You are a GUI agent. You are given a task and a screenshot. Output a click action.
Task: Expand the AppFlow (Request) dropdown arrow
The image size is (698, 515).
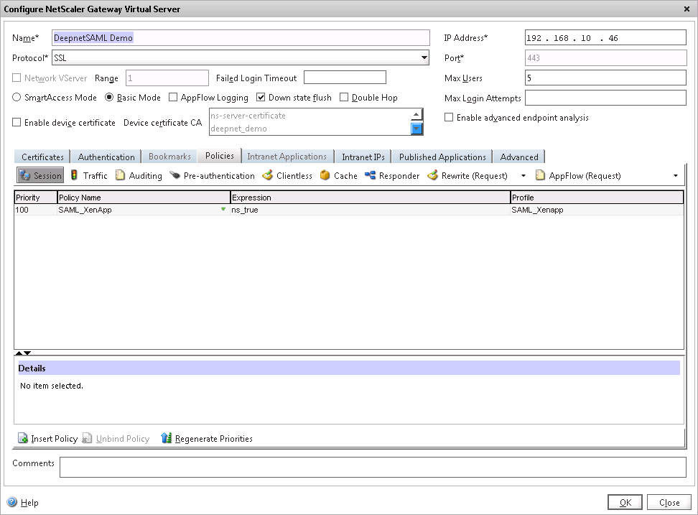(675, 175)
